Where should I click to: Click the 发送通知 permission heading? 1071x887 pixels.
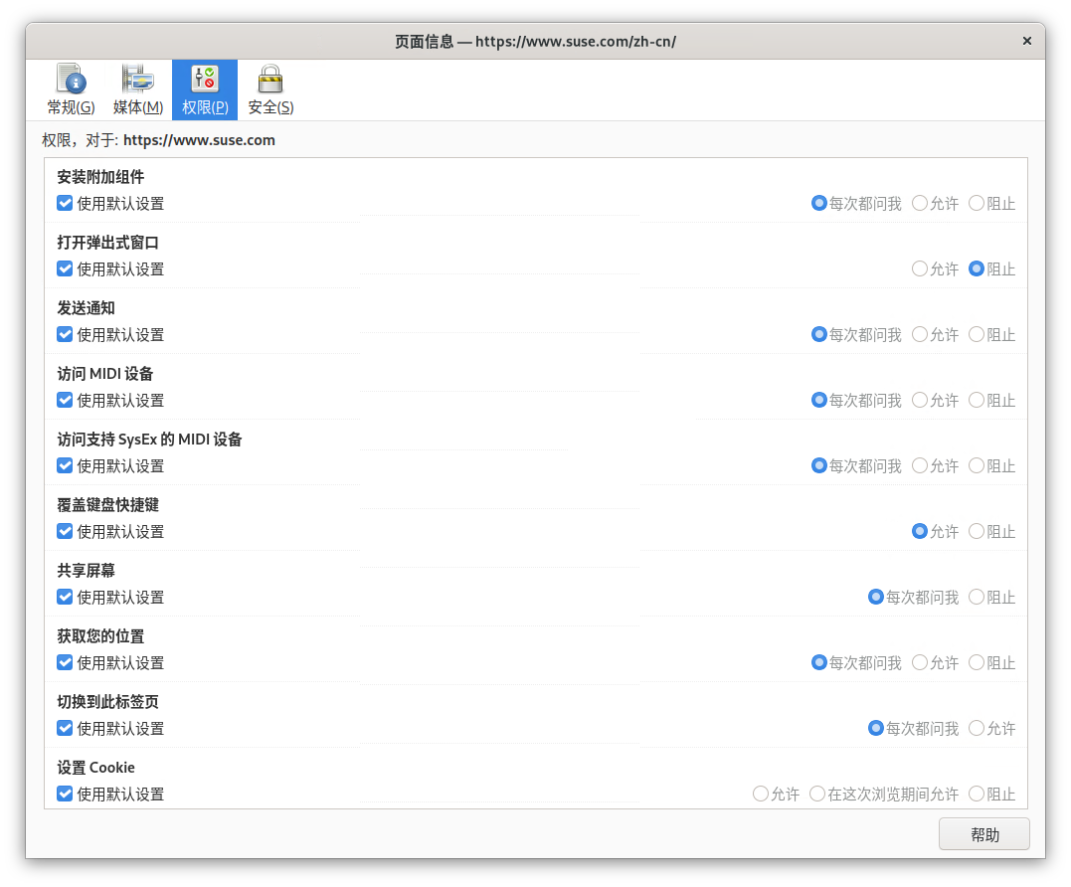click(87, 308)
